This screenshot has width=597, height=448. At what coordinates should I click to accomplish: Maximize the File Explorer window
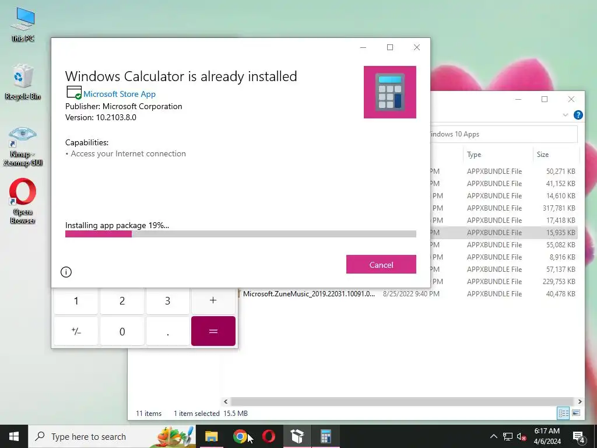point(545,99)
